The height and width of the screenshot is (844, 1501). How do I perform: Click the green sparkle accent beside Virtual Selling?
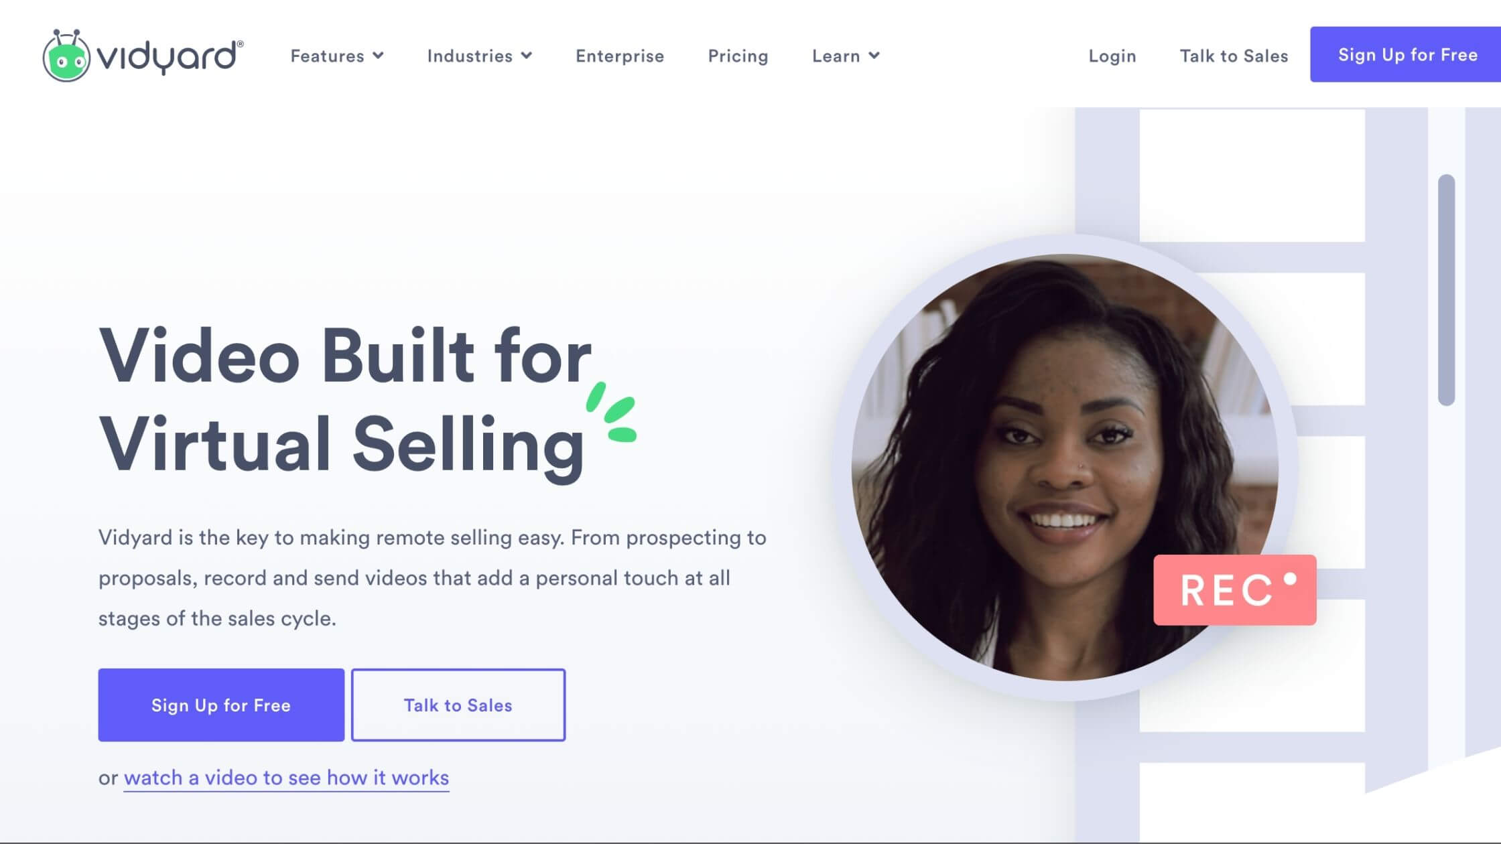coord(611,412)
